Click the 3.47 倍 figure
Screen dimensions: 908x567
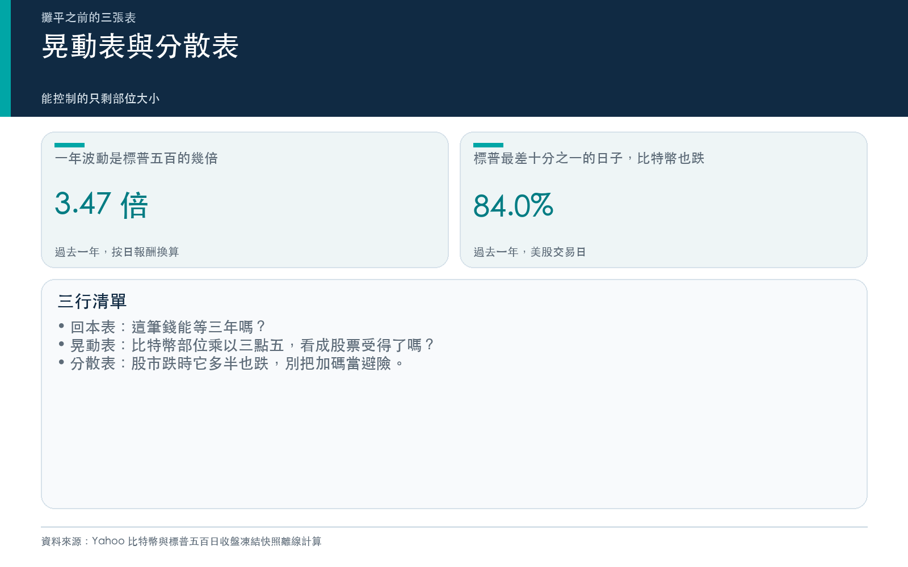click(102, 204)
